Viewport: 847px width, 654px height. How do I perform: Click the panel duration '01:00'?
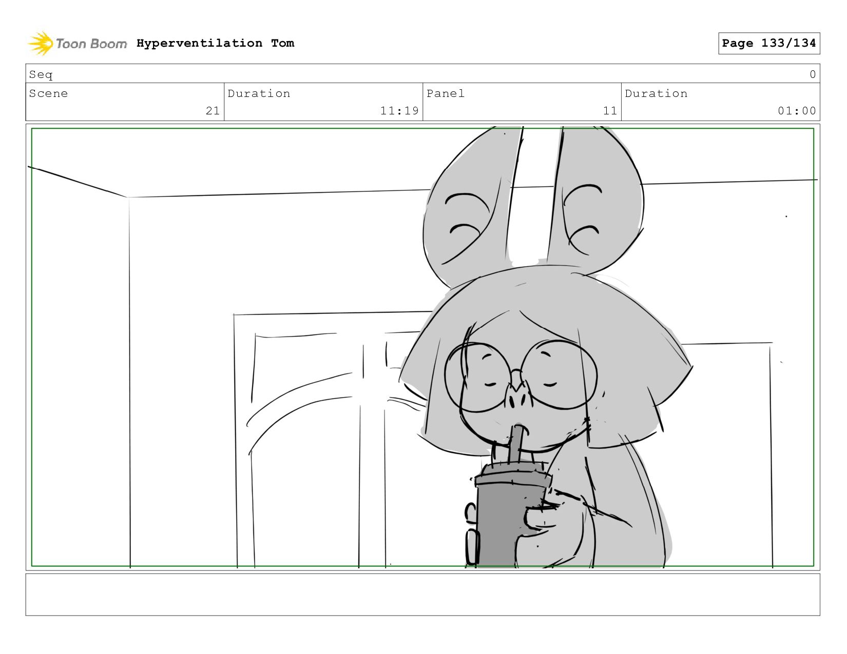797,111
